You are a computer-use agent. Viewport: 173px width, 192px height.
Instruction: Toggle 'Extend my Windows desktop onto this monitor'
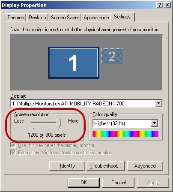tap(13, 152)
